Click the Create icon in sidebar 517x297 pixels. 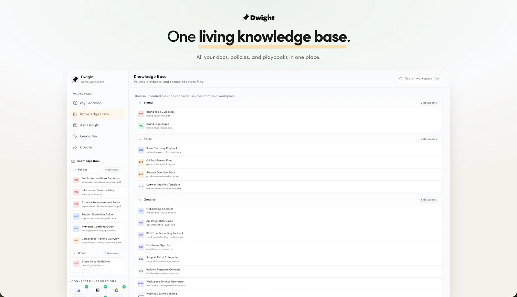click(75, 147)
